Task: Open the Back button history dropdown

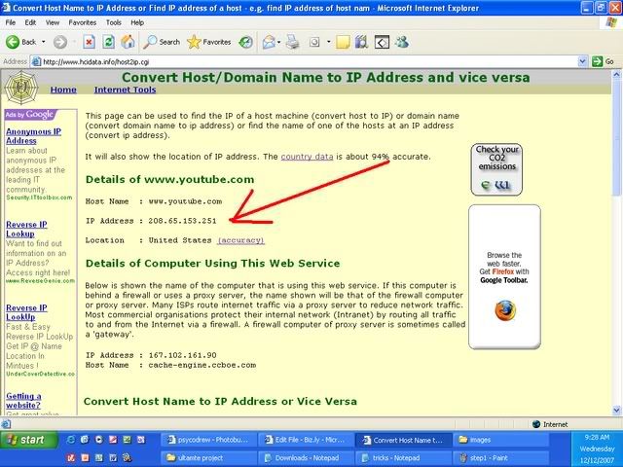Action: pos(43,42)
